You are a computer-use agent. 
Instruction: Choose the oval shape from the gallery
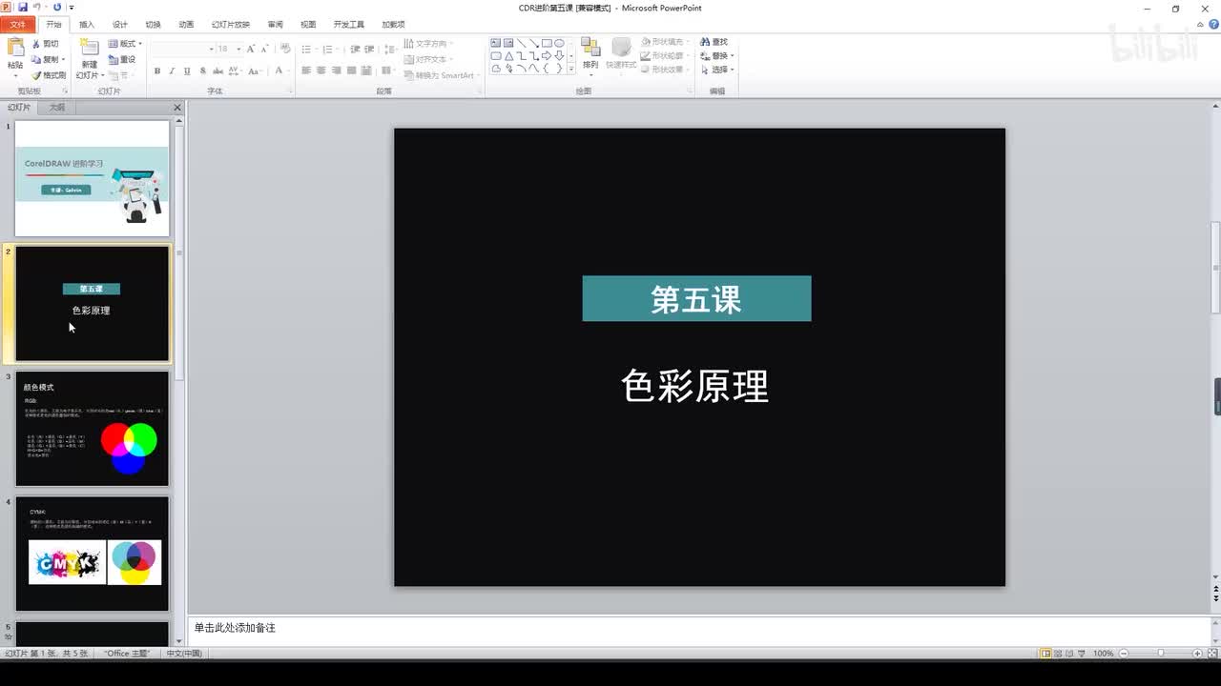pyautogui.click(x=559, y=43)
